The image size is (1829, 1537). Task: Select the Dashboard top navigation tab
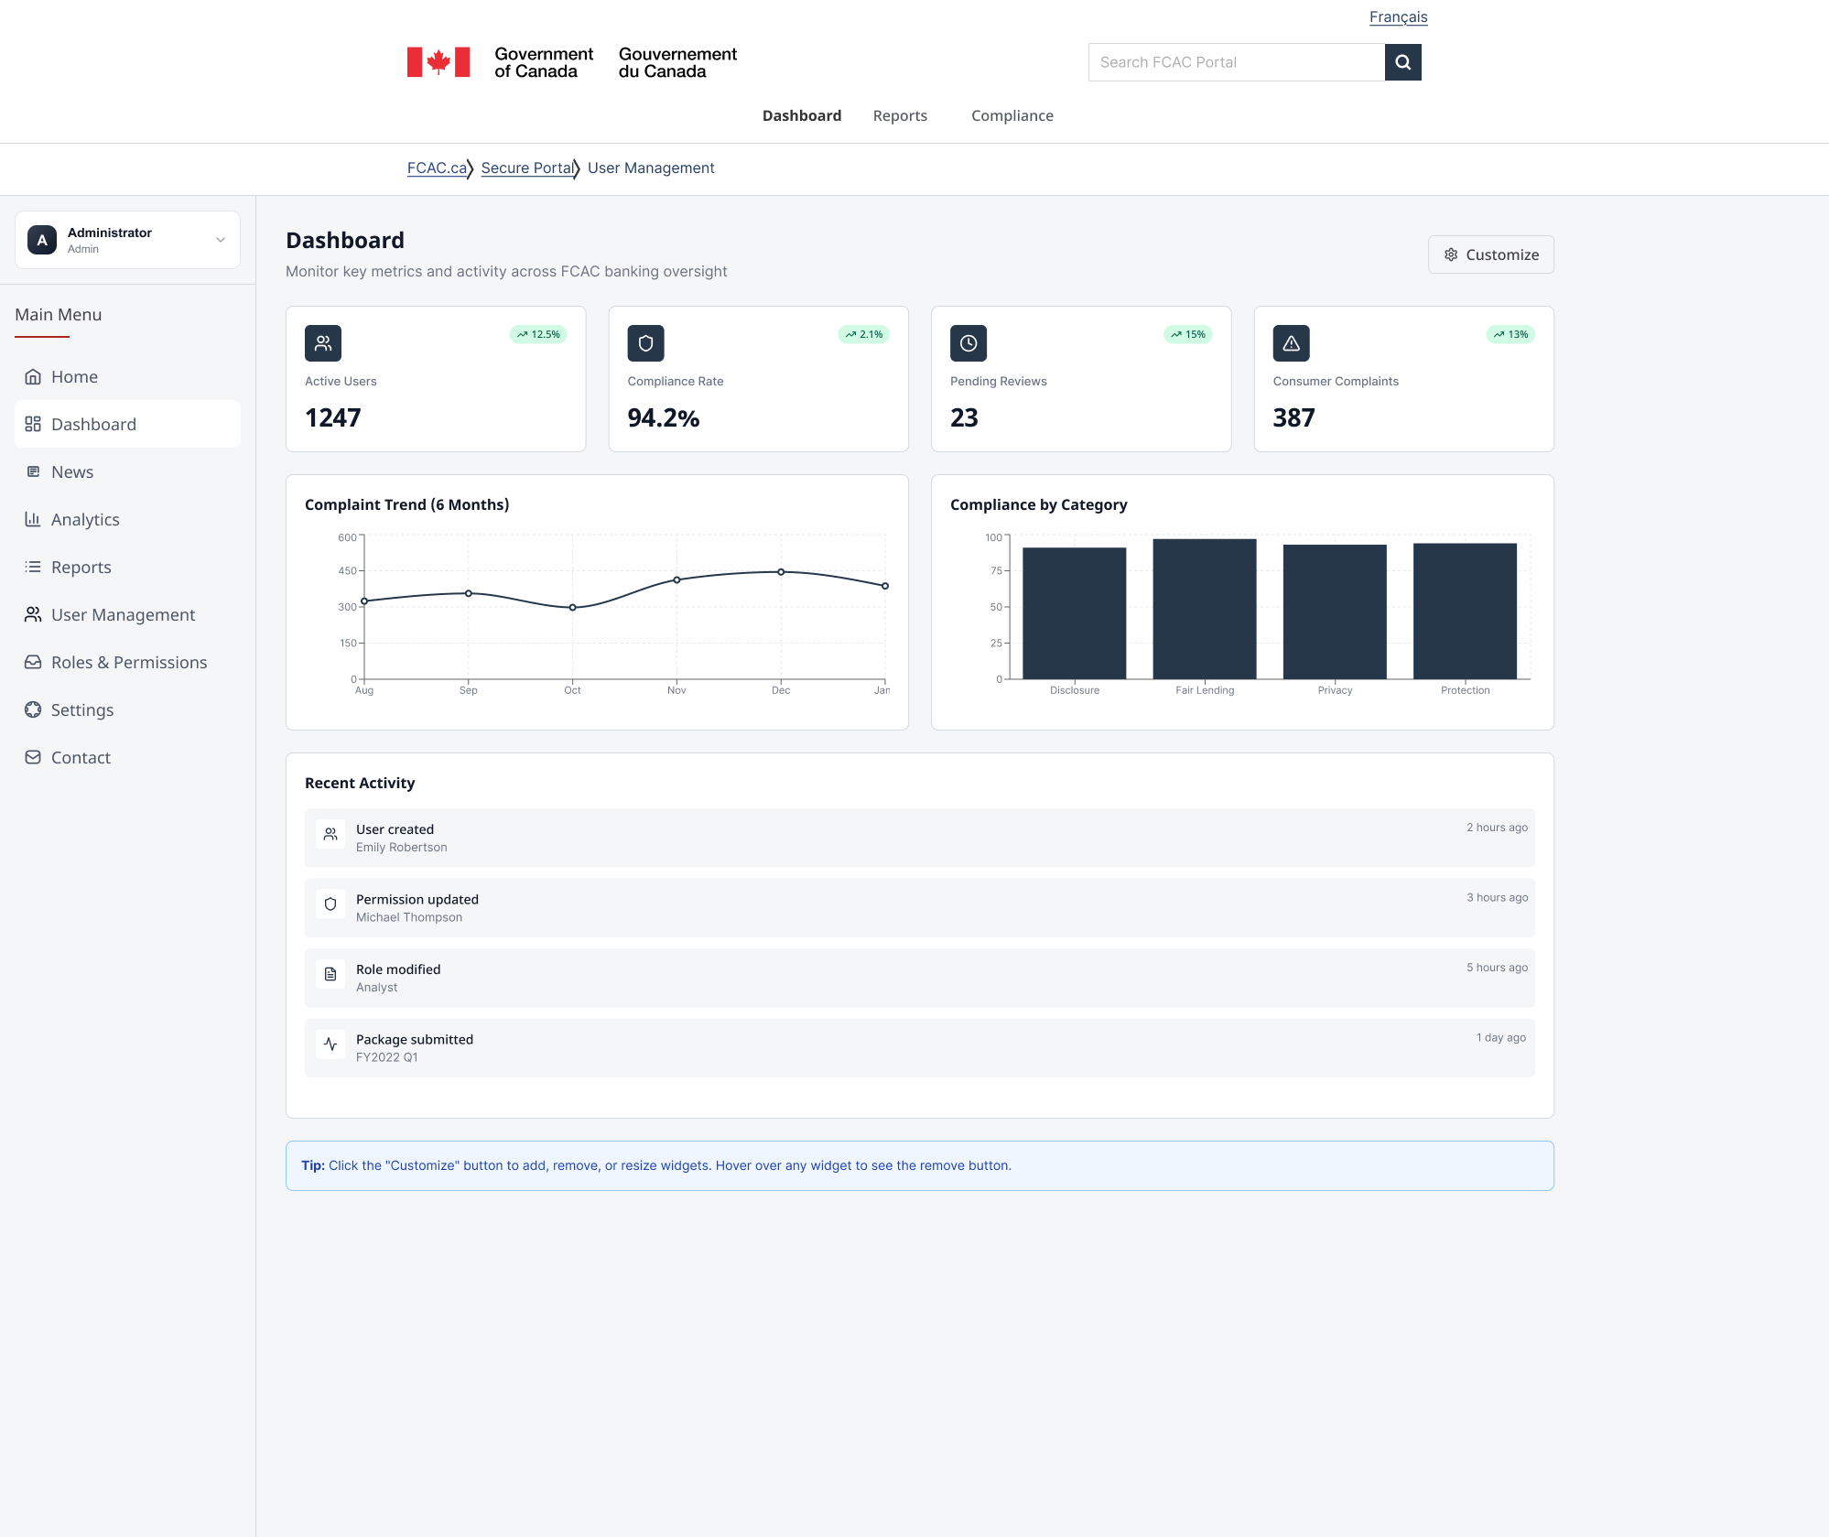click(802, 115)
